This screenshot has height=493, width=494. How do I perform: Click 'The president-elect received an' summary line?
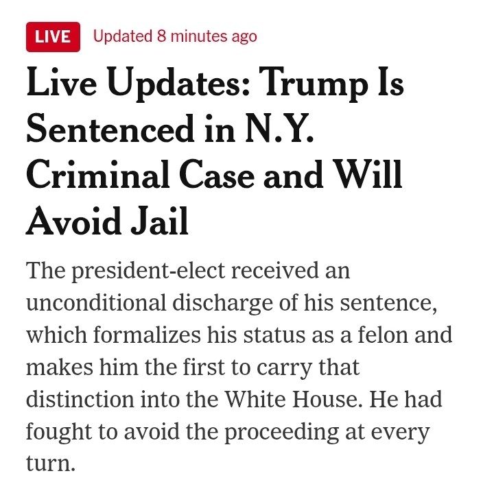[x=188, y=271]
